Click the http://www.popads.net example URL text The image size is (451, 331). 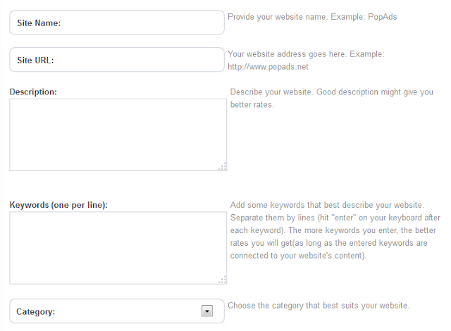[268, 67]
